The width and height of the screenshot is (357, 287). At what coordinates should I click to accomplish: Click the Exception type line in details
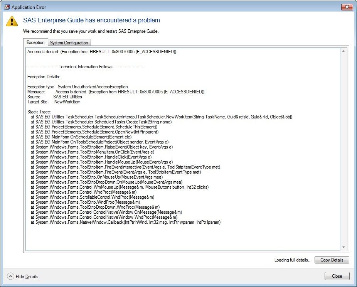77,87
